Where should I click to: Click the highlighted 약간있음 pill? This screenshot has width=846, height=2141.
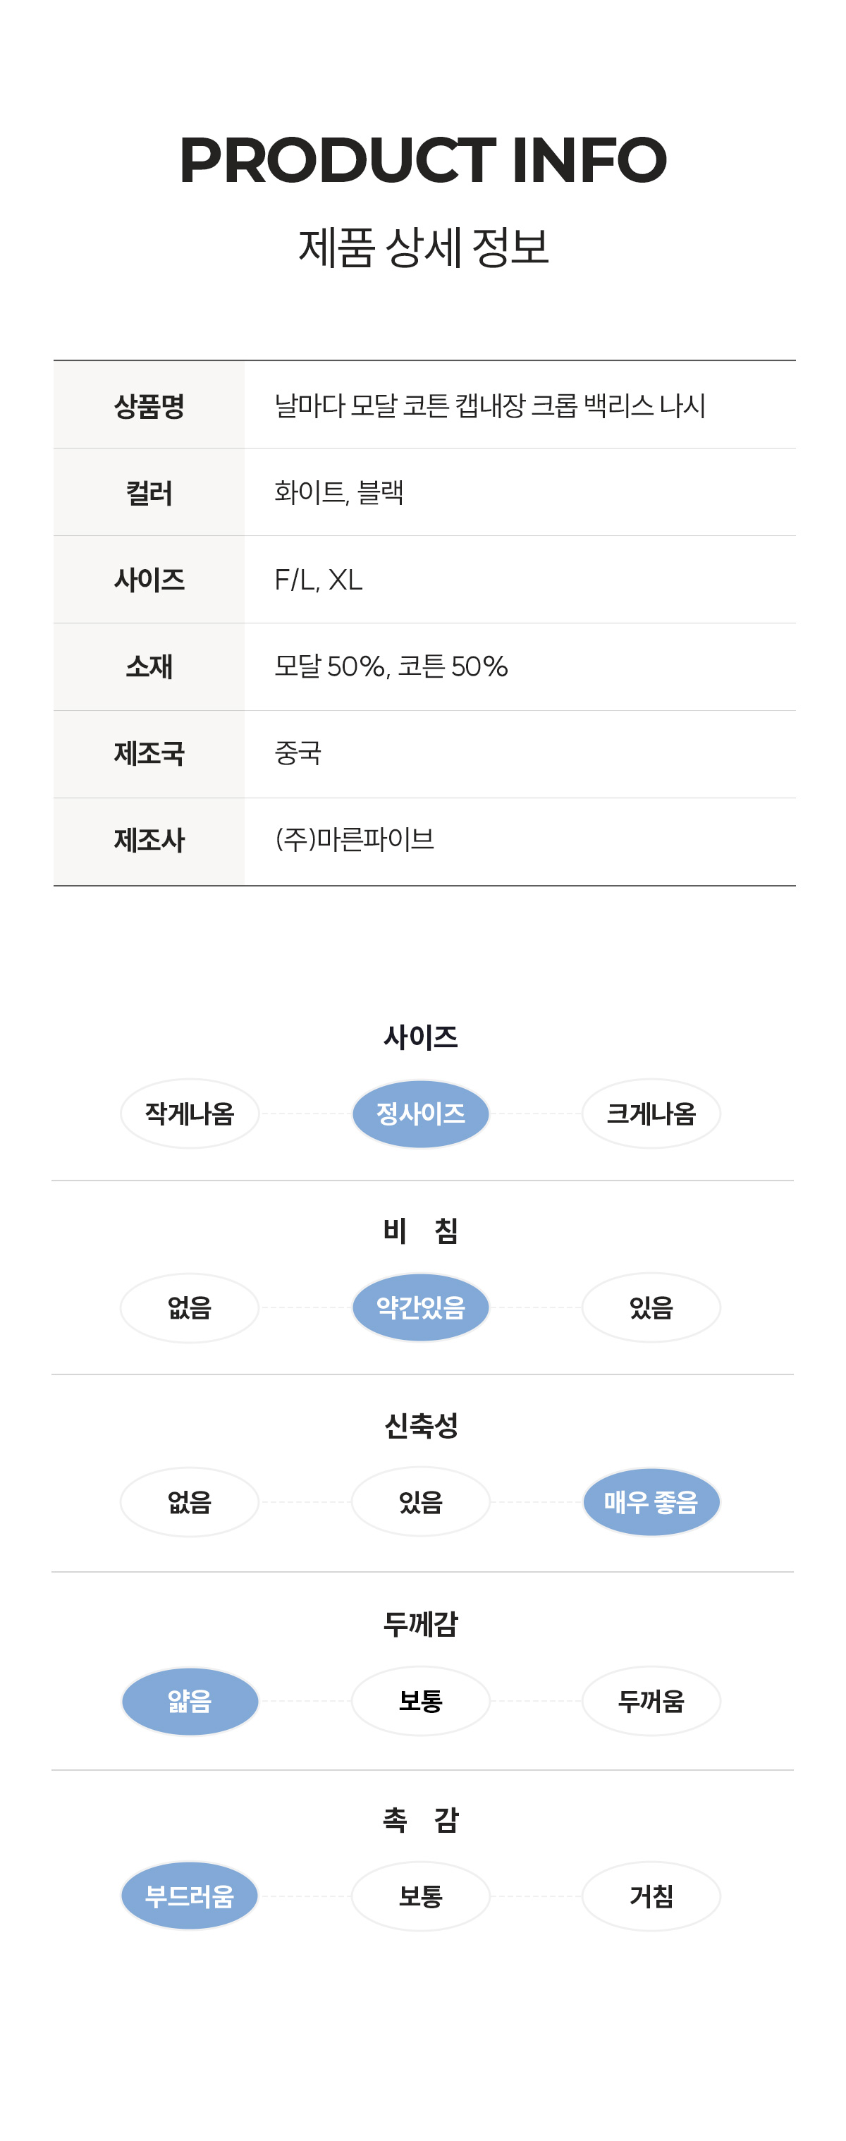click(420, 1307)
